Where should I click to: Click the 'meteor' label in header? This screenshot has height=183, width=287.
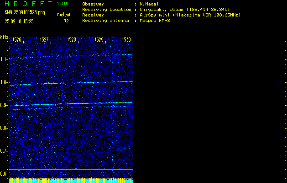pyautogui.click(x=64, y=15)
